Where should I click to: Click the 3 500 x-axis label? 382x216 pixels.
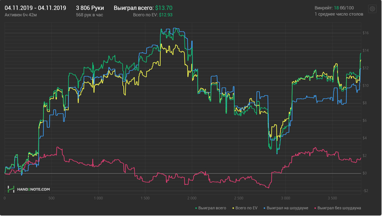(332, 198)
